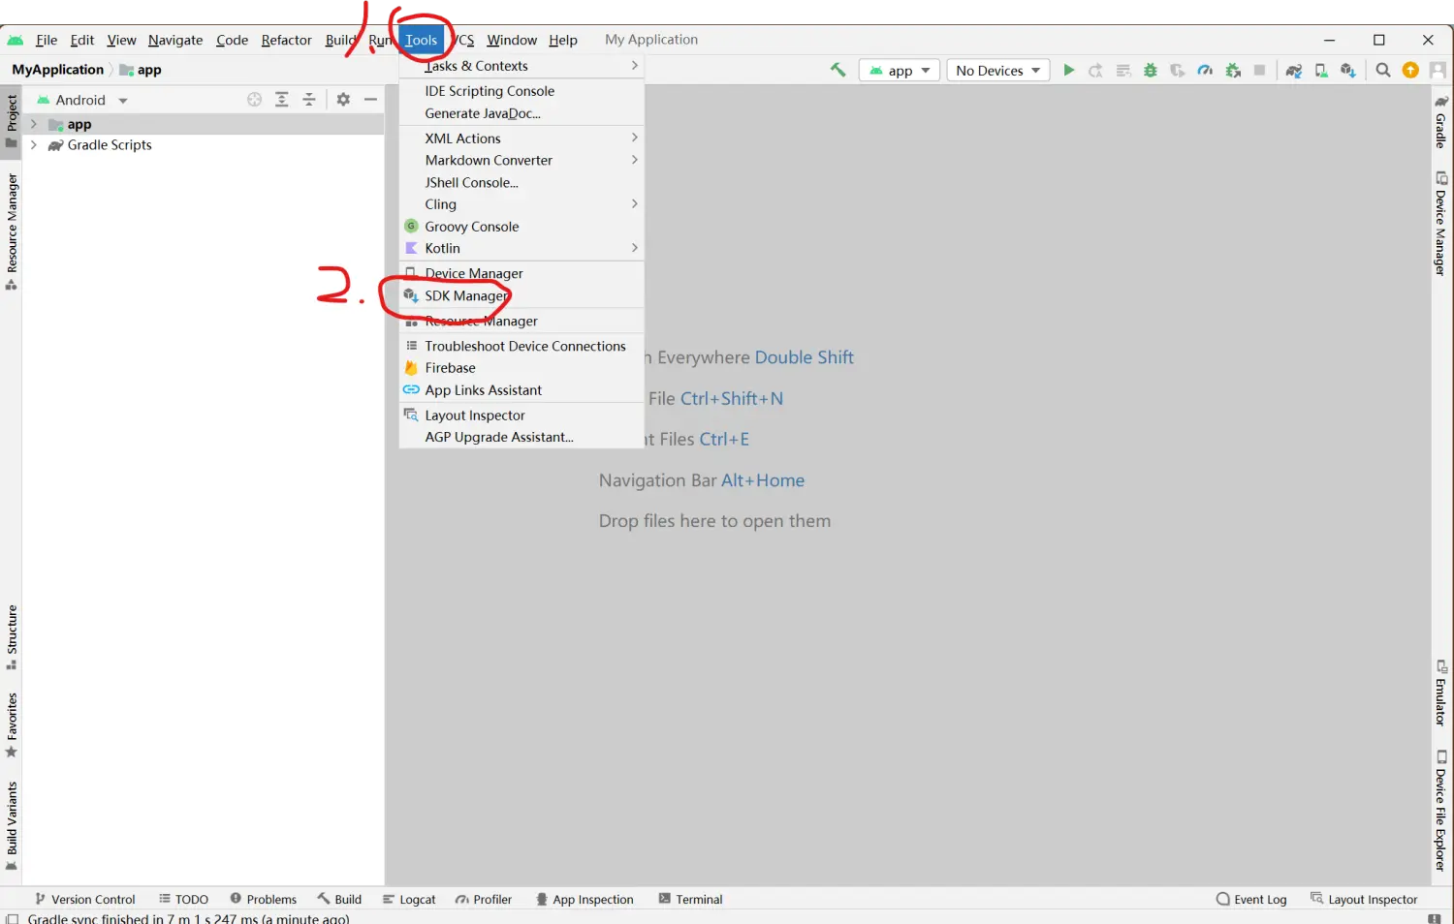Expand the Gradle Scripts tree node
Viewport: 1454px width, 924px height.
click(34, 145)
